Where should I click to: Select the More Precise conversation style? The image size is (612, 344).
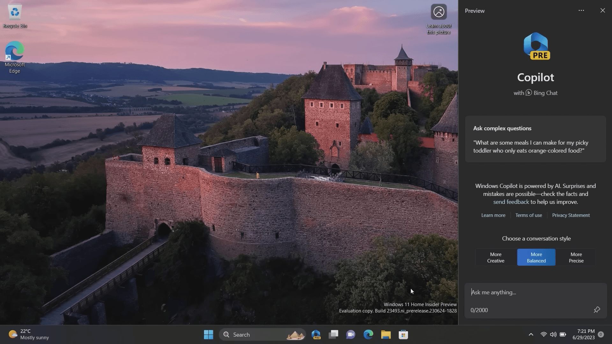coord(576,257)
